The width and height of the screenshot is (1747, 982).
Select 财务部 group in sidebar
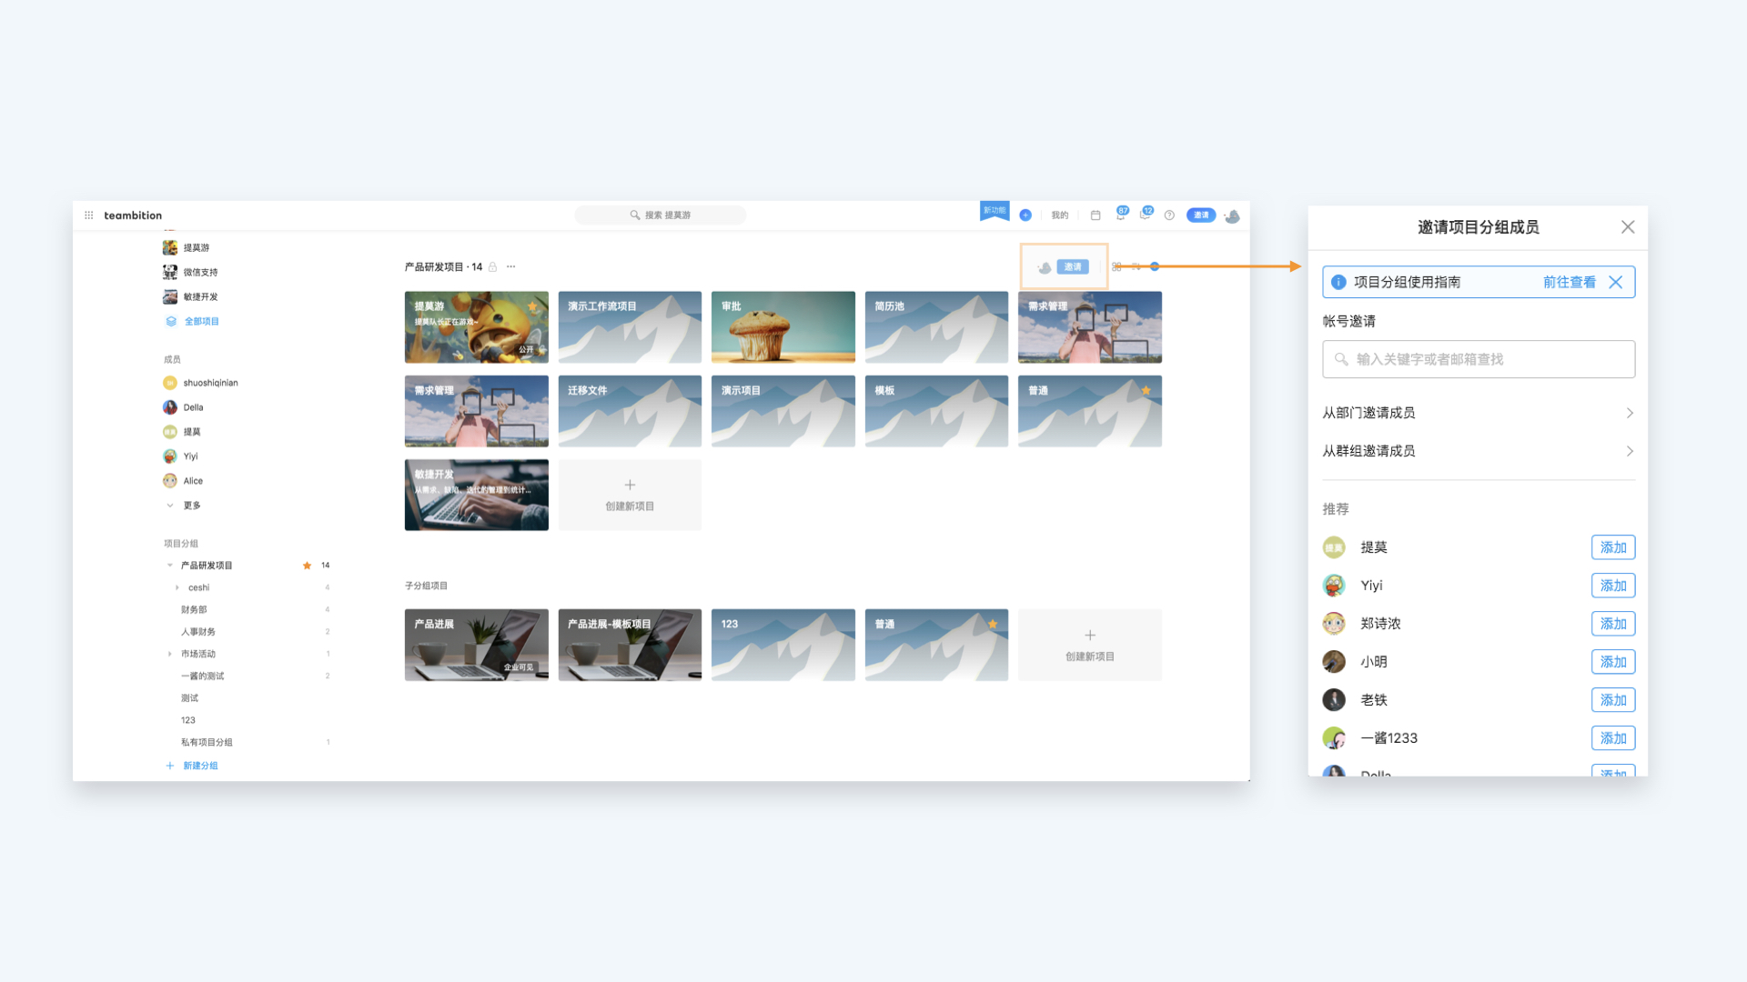194,610
